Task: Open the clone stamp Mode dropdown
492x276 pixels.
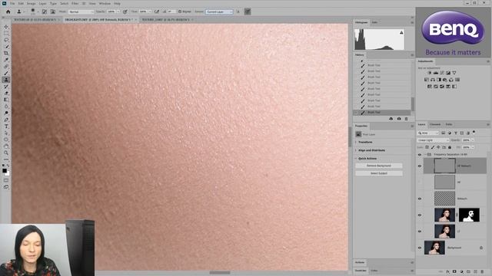Action: tap(81, 11)
